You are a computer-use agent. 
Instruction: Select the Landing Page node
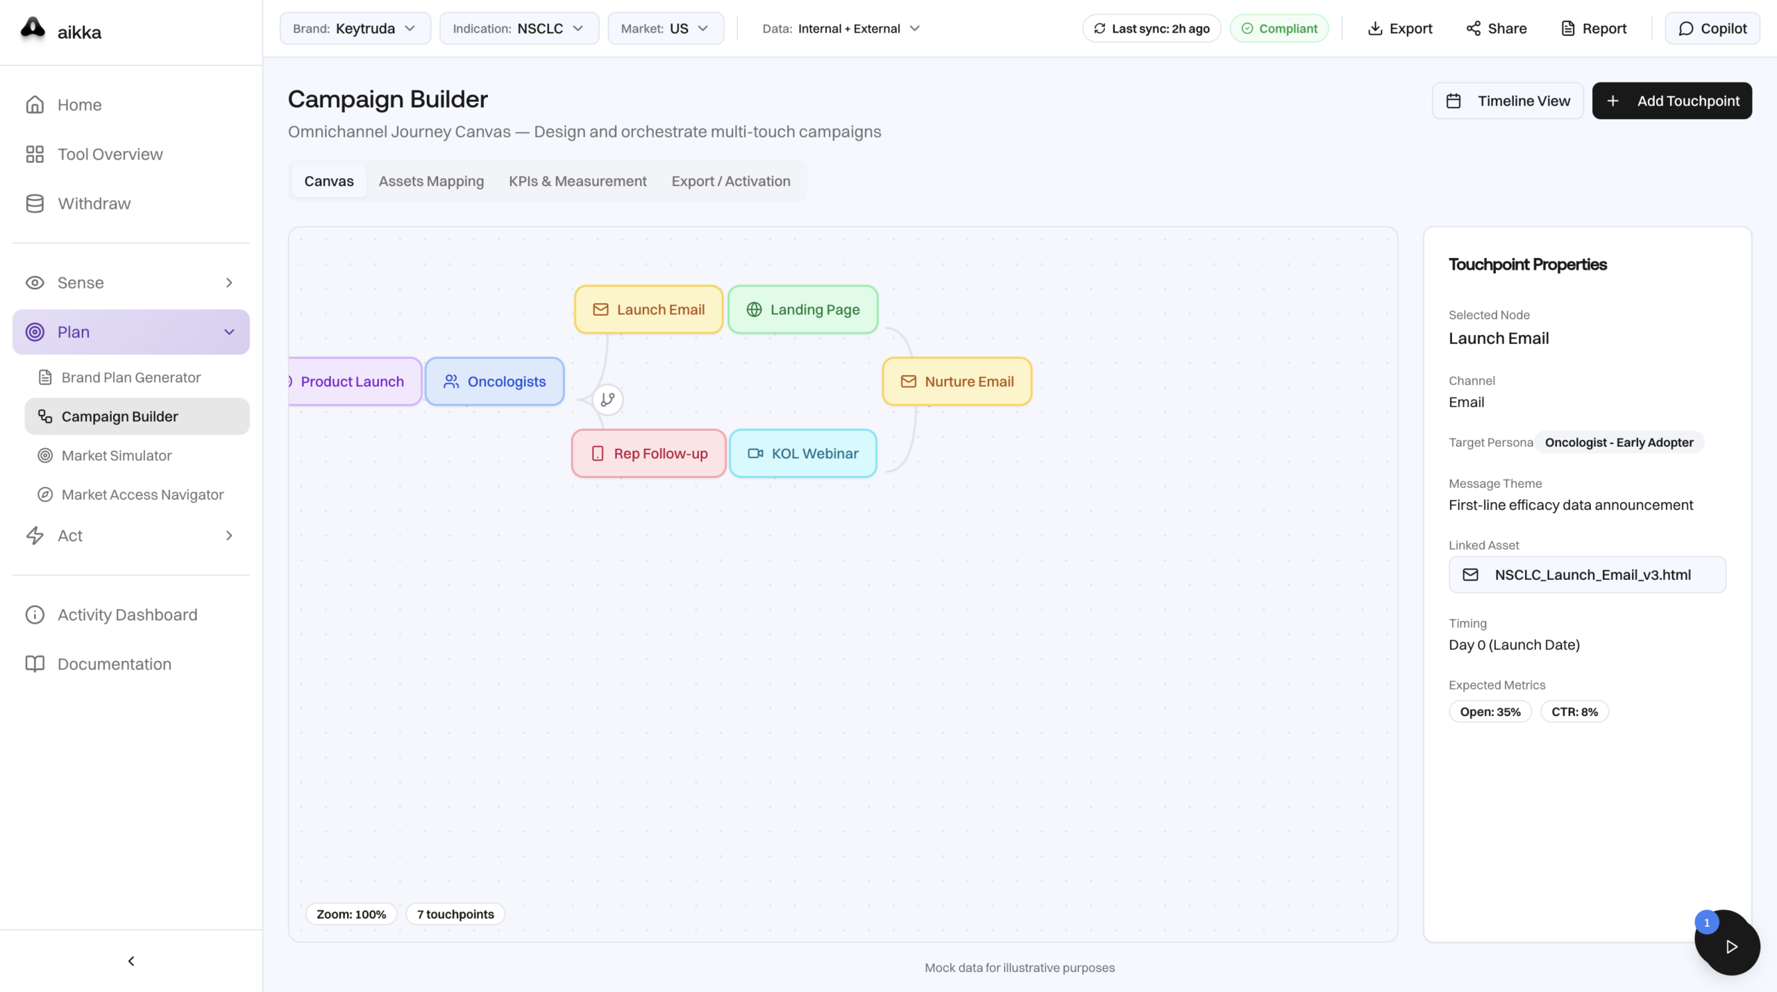(x=803, y=309)
